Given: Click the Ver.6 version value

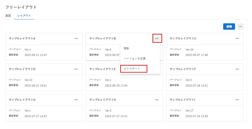Looking at the screenshot, I should tap(108, 50).
